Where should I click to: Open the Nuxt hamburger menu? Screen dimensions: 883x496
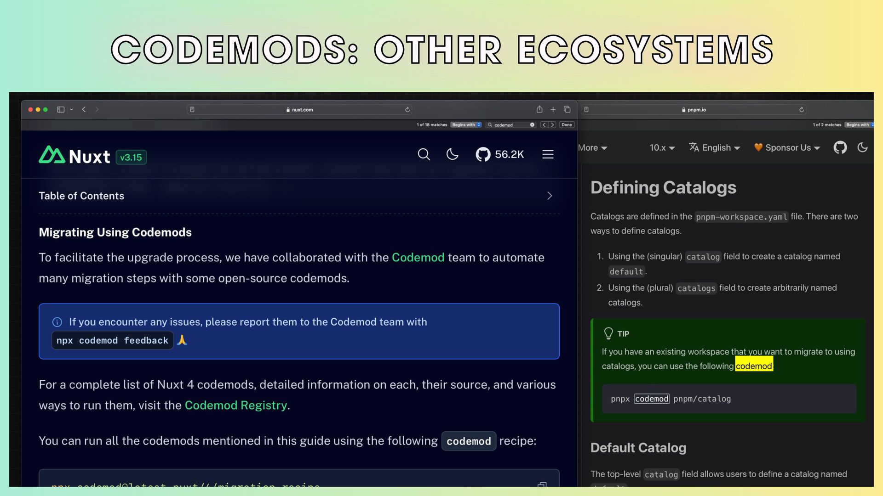548,154
